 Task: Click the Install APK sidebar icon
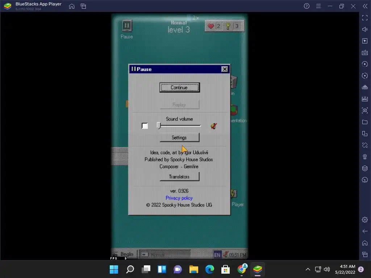pyautogui.click(x=365, y=99)
